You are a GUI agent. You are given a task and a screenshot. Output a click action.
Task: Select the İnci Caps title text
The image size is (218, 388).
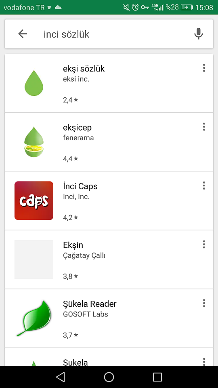coord(80,186)
